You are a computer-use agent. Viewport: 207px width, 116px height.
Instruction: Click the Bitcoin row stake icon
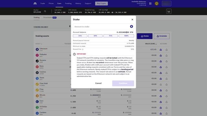coord(161,96)
